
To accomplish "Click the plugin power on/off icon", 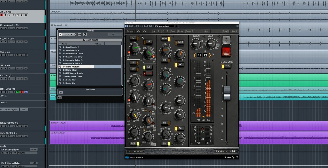I will [x=127, y=26].
